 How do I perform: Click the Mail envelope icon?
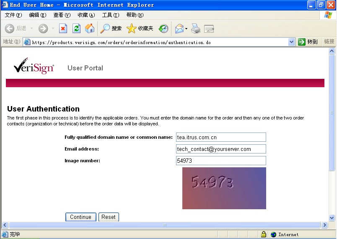pyautogui.click(x=179, y=29)
